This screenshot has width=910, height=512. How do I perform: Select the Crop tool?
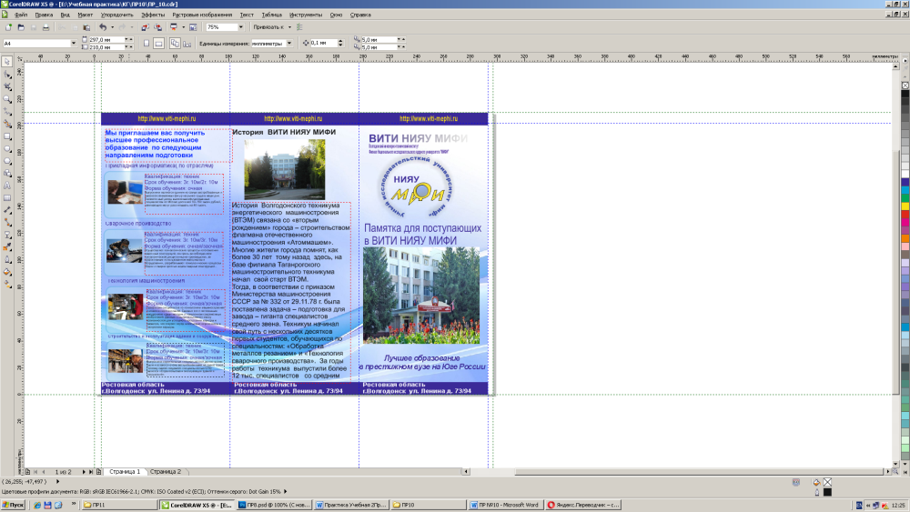pyautogui.click(x=7, y=86)
